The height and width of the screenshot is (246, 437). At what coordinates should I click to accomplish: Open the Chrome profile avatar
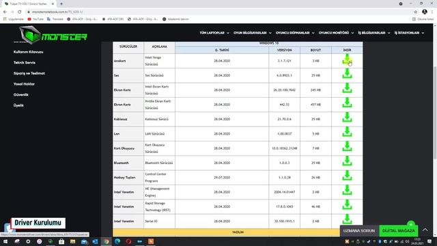pyautogui.click(x=425, y=12)
